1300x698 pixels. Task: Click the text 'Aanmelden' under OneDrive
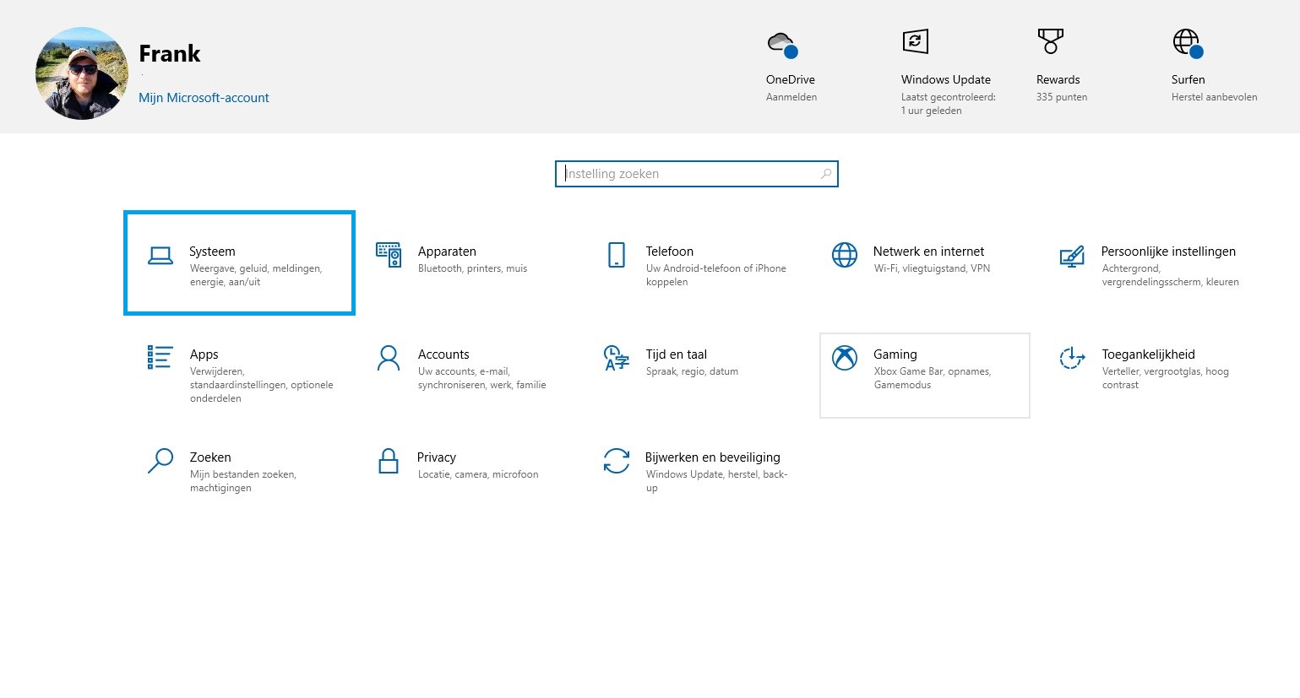pos(791,97)
